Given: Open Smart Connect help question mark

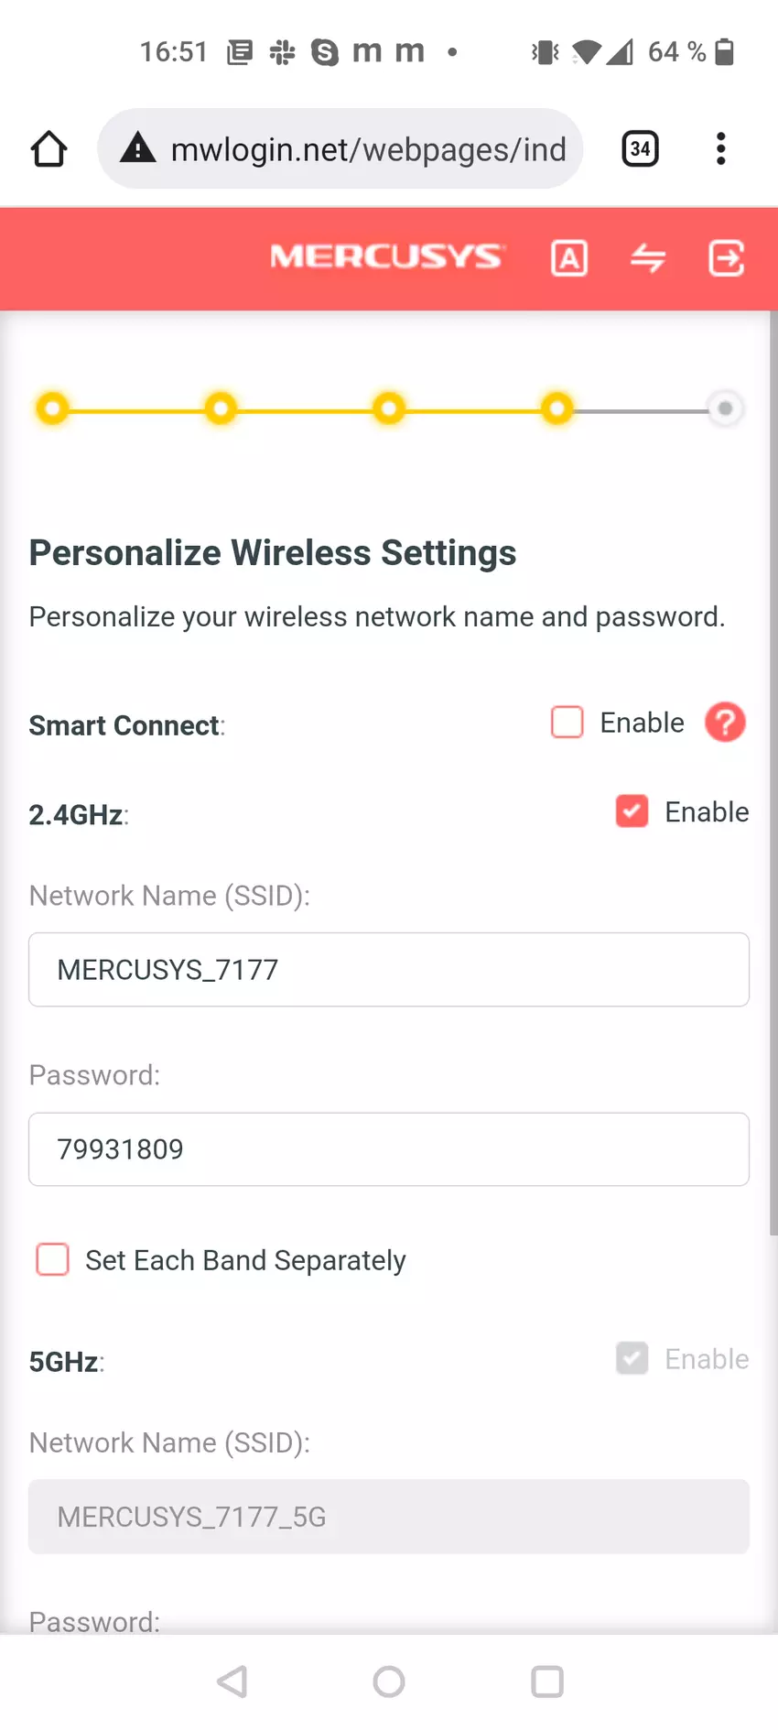Looking at the screenshot, I should [725, 723].
